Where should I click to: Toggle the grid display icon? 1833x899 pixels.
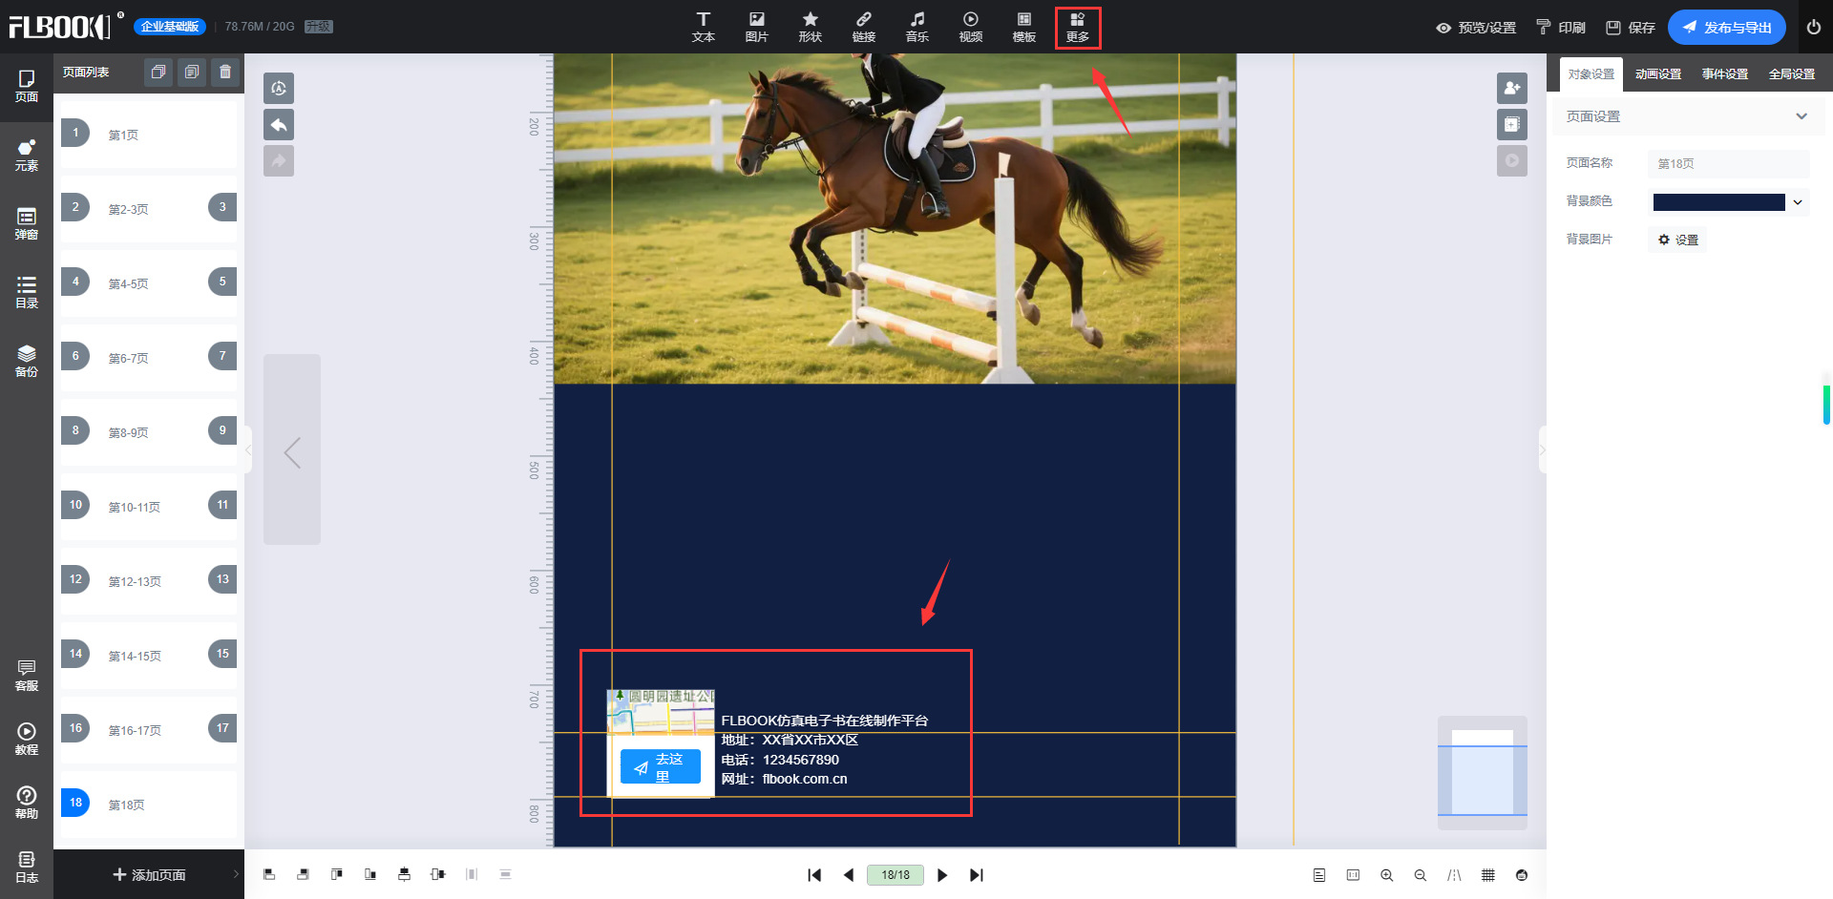click(1487, 875)
